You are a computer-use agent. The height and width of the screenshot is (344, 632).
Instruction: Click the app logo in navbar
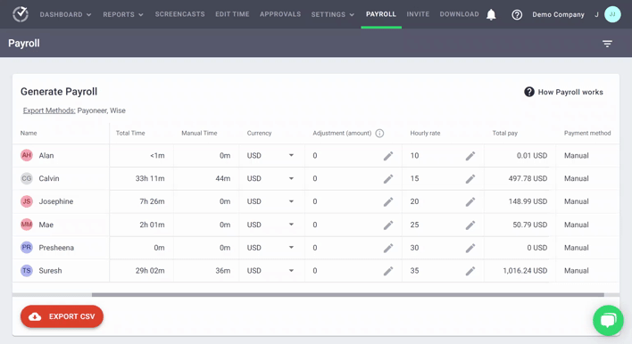click(x=21, y=14)
